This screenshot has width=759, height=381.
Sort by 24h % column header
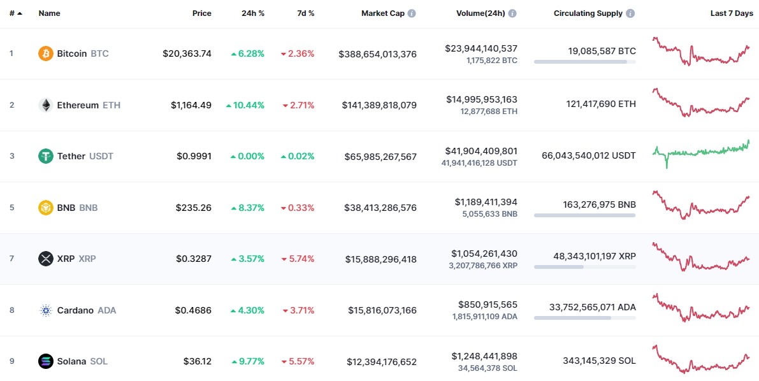pyautogui.click(x=253, y=13)
